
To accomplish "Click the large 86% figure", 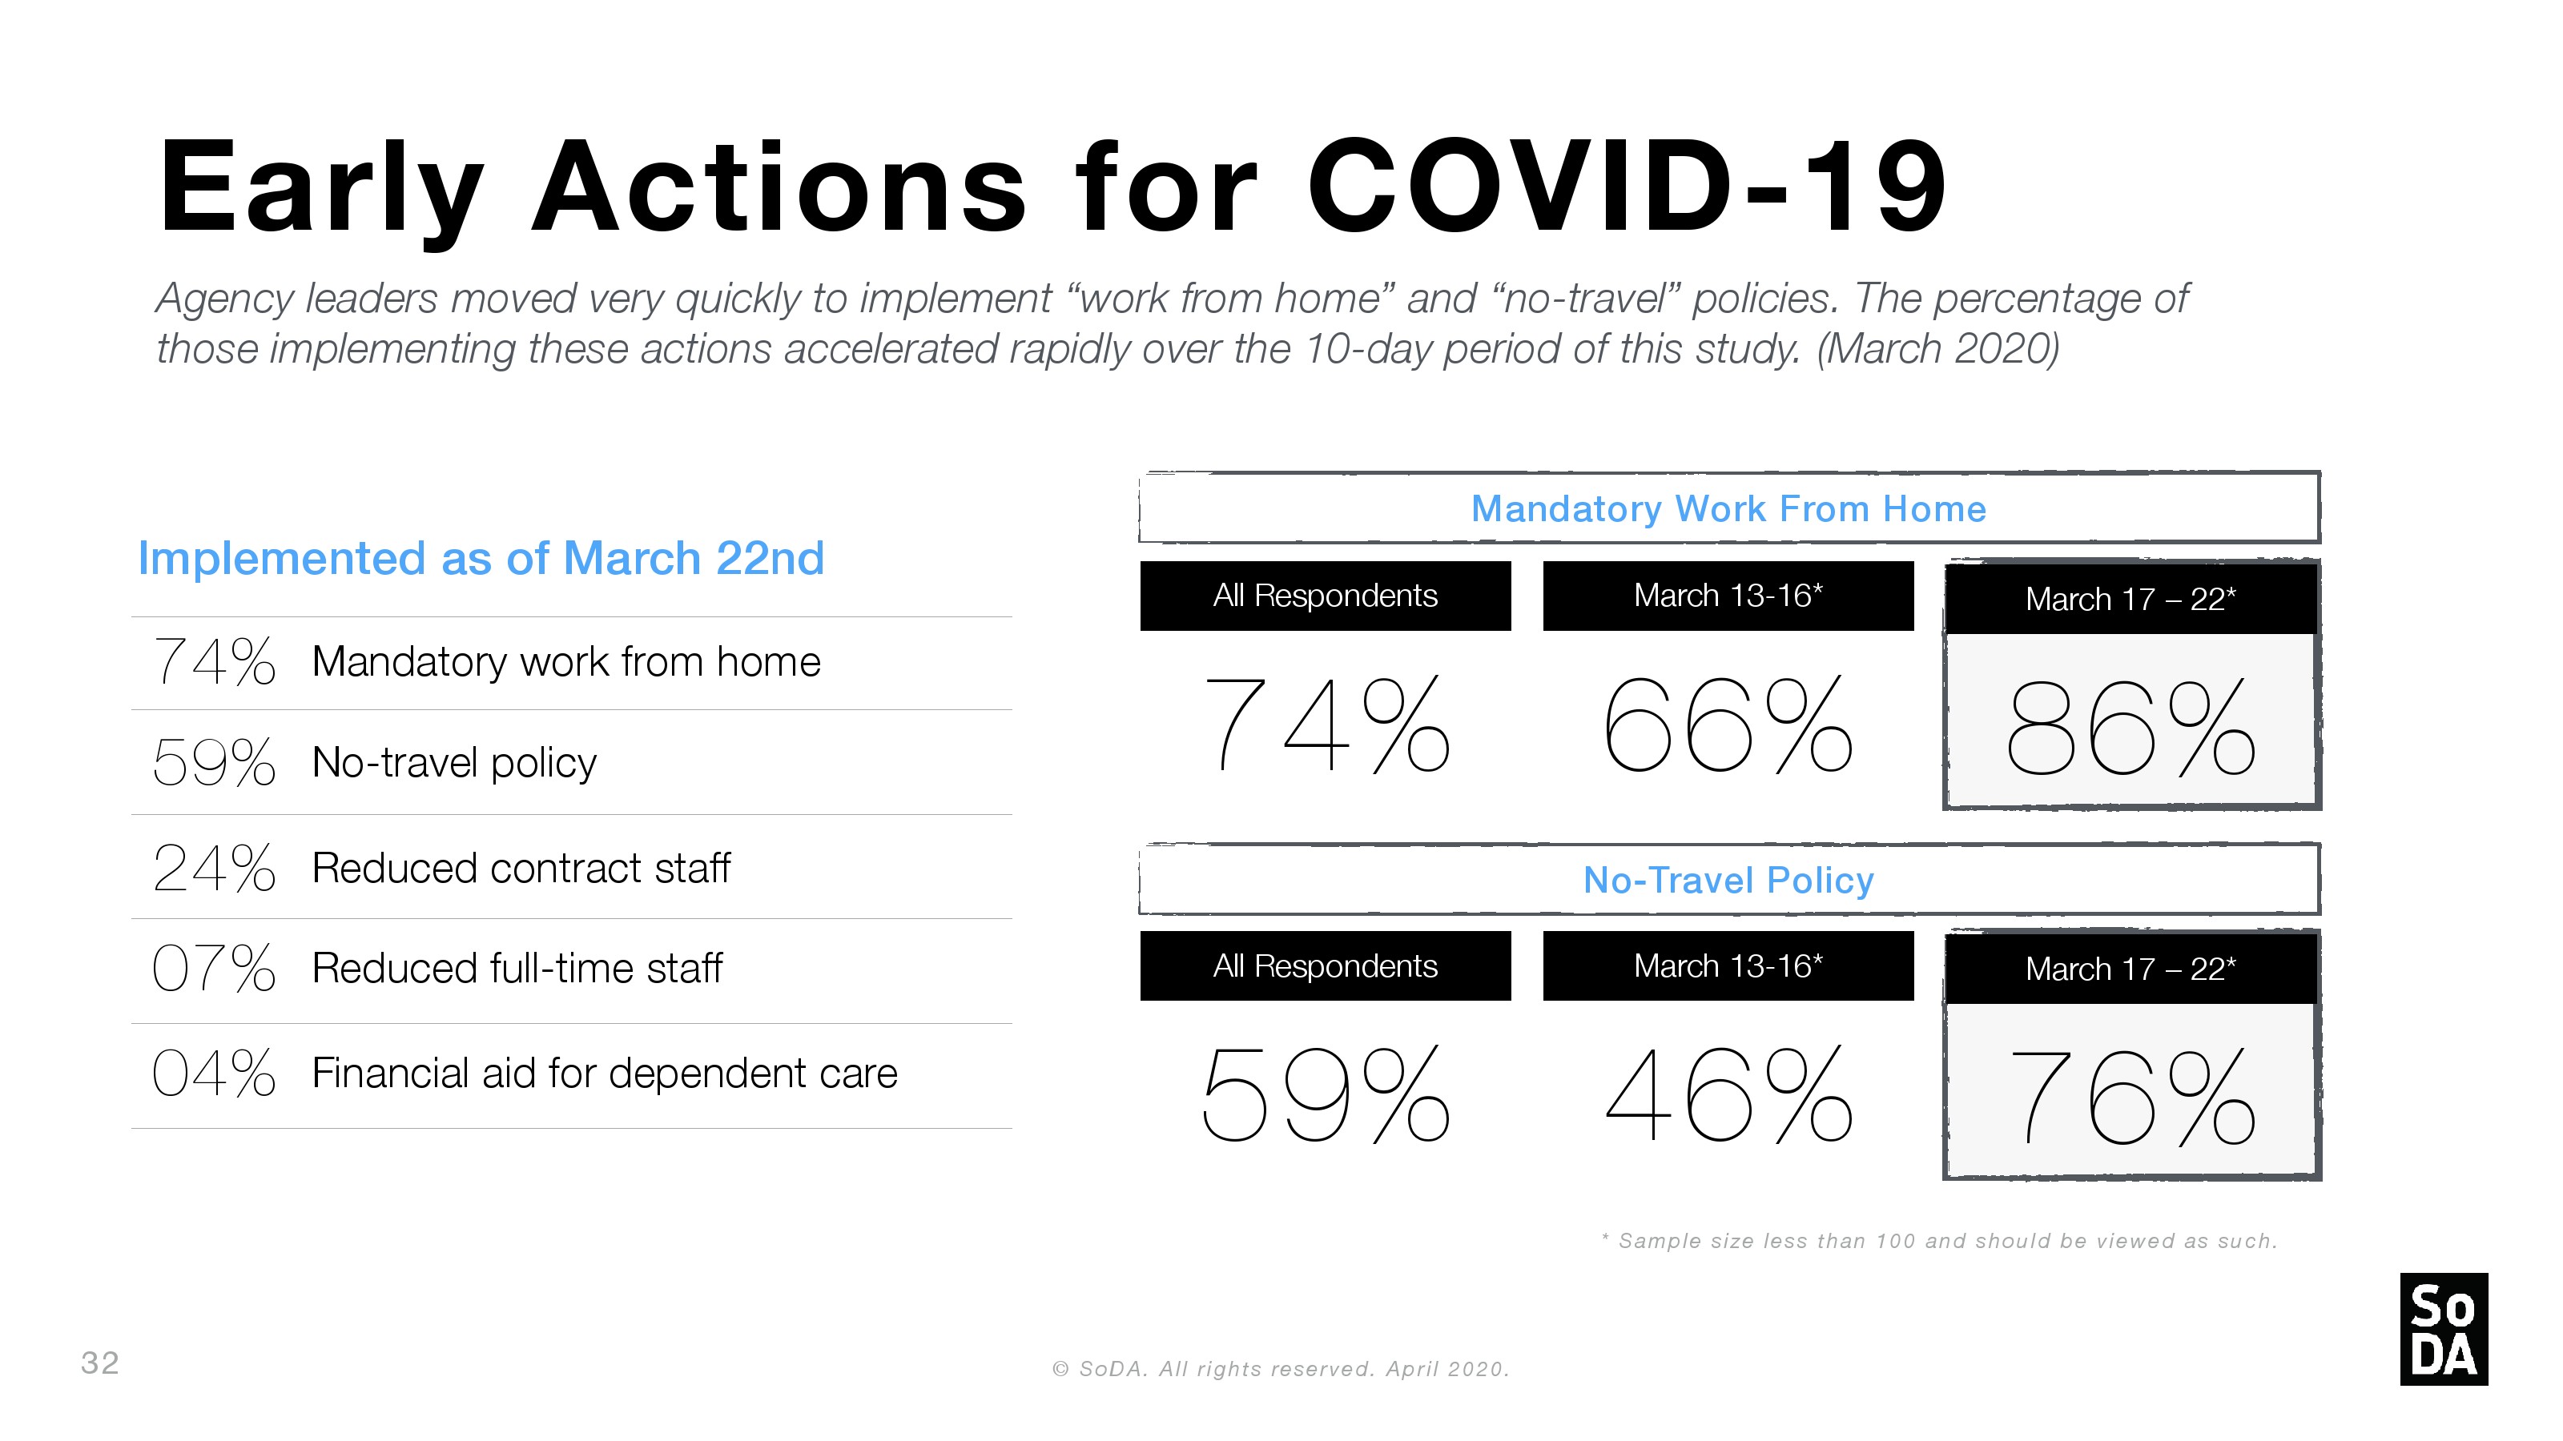I will (2130, 727).
